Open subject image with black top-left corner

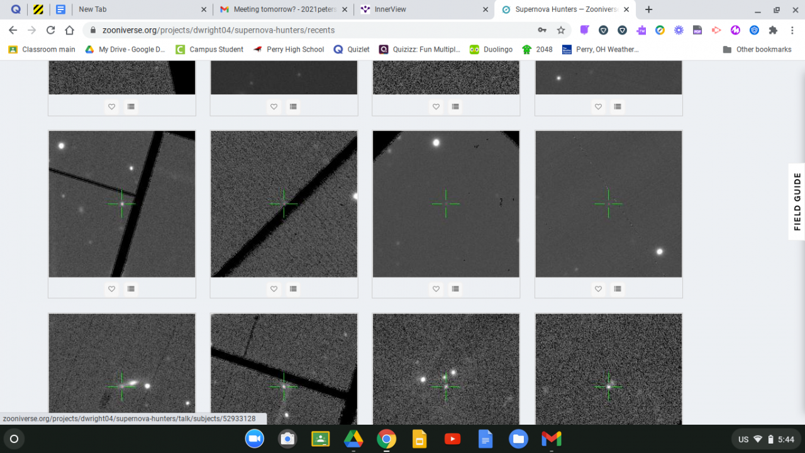click(x=447, y=204)
